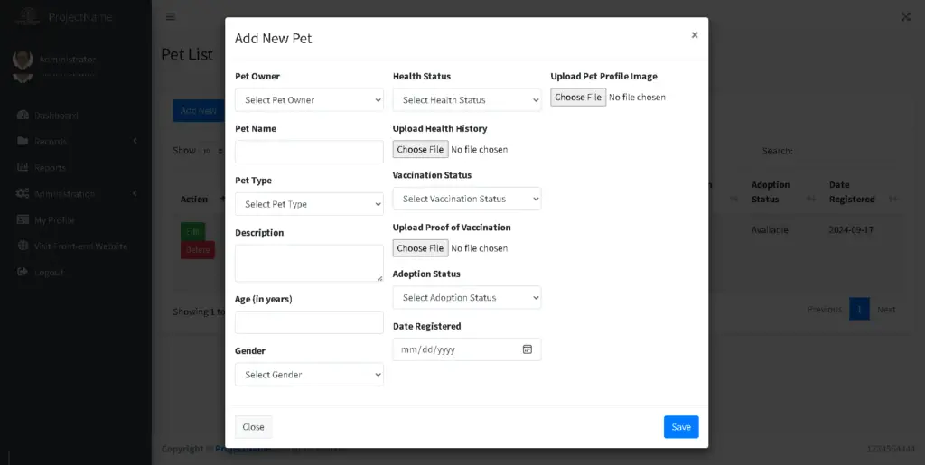This screenshot has width=925, height=465.
Task: Click the ProjectName logo
Action: 28,16
